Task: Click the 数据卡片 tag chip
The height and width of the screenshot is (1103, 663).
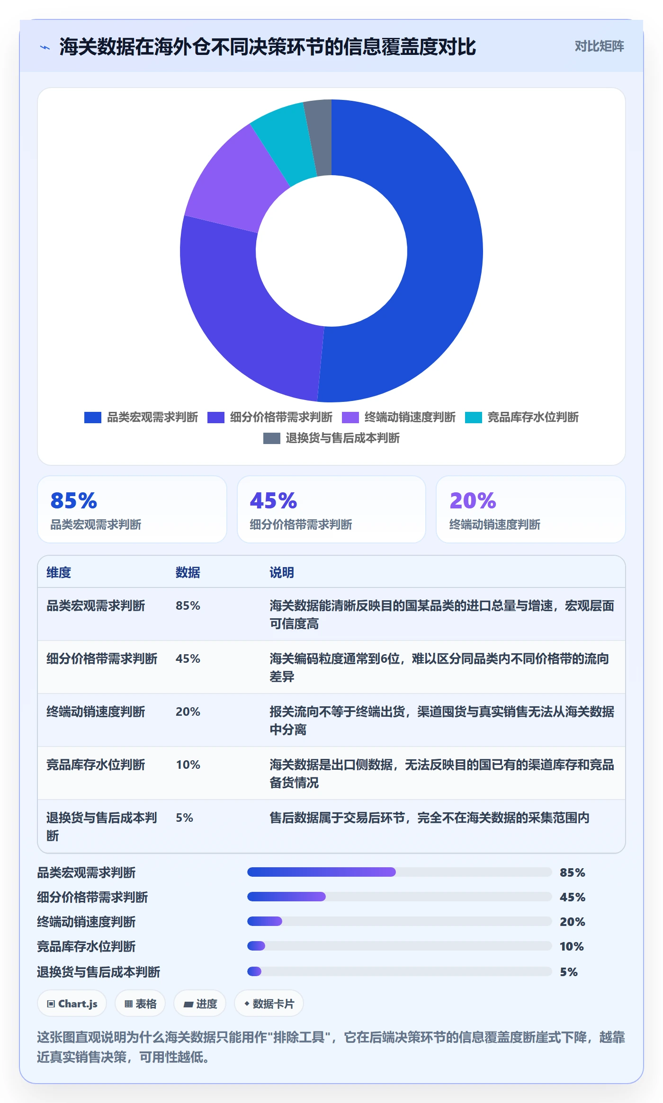Action: [269, 1004]
